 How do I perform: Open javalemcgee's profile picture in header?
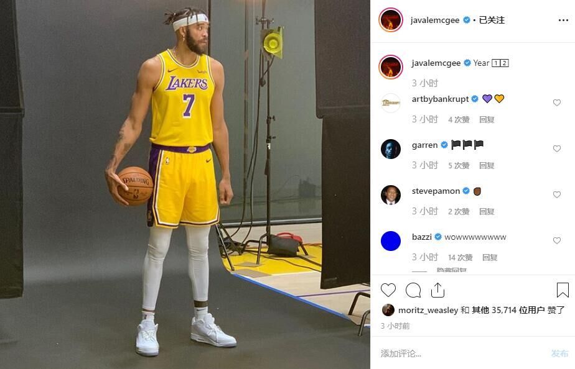click(x=391, y=20)
